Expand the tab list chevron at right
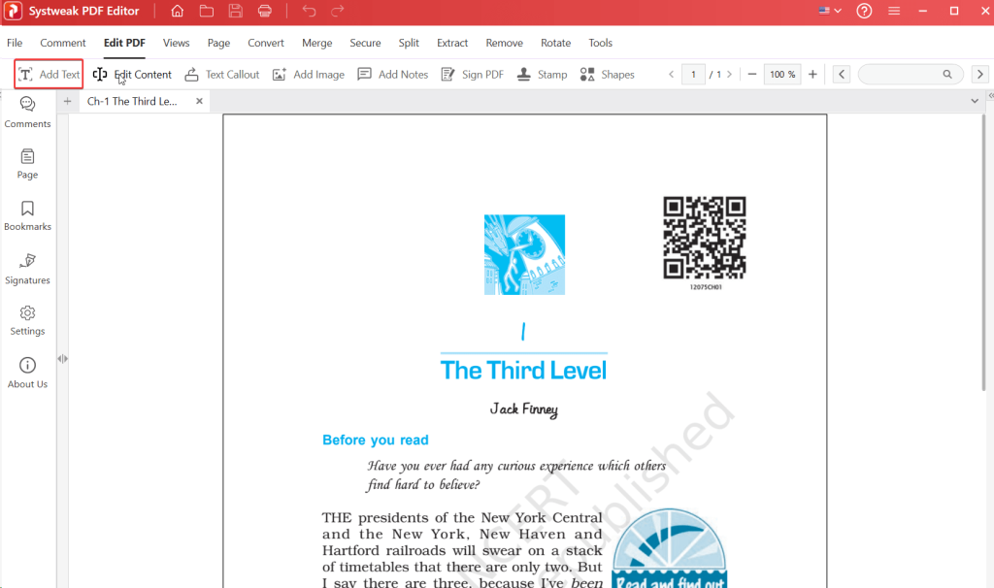Screen dimensions: 994x588 click(975, 101)
